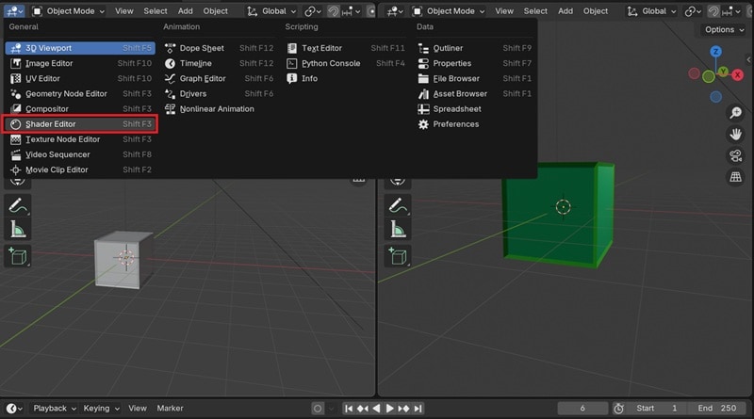Choose 3D Viewport editor type
The height and width of the screenshot is (419, 754).
pos(80,48)
